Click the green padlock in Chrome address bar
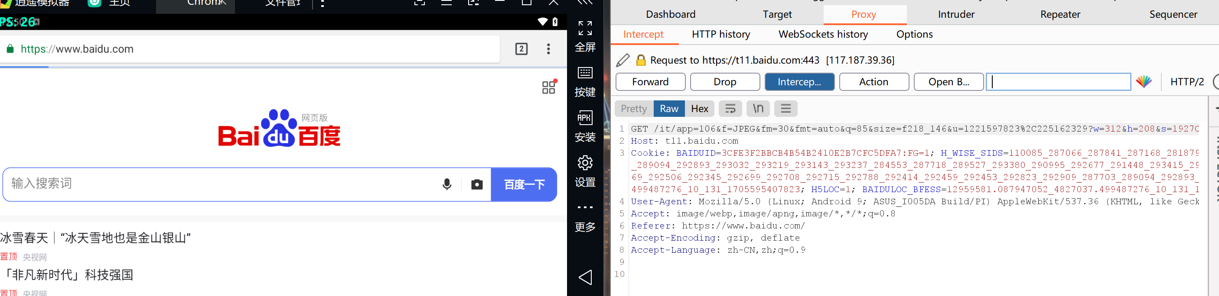 point(10,48)
